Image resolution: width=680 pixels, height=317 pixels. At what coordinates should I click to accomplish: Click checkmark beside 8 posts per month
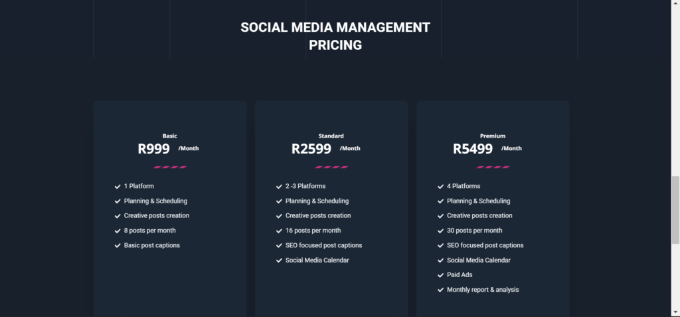pyautogui.click(x=118, y=231)
